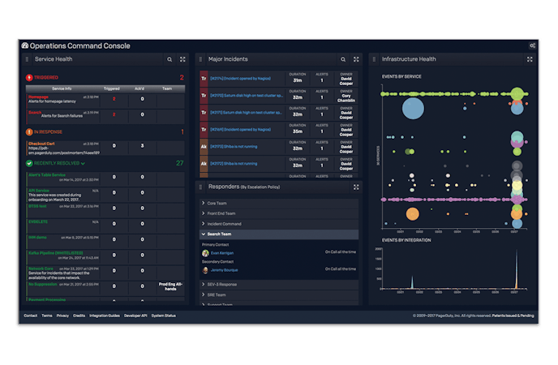
Task: Click Patents Issued & Pending link
Action: tap(513, 316)
